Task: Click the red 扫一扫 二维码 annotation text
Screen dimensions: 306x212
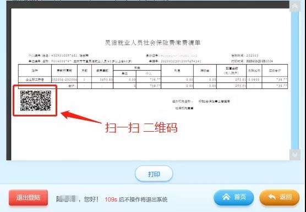Action: click(141, 128)
